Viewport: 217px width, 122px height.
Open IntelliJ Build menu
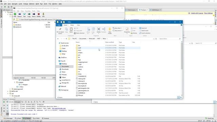(37, 4)
